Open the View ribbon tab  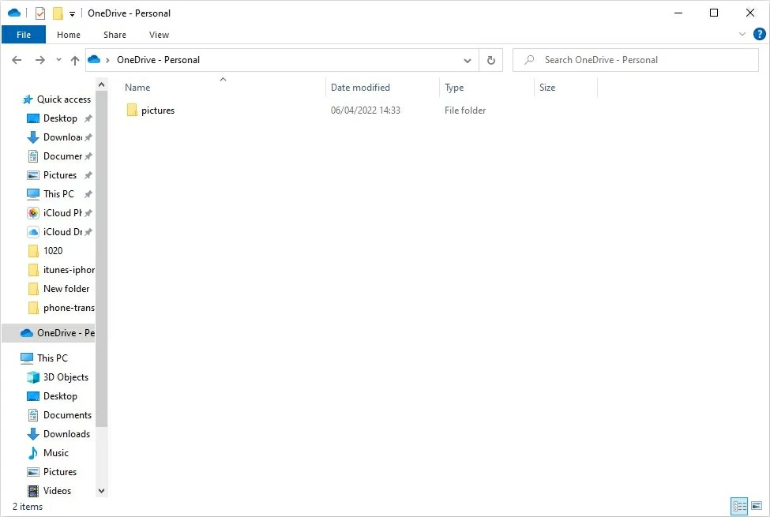[x=159, y=35]
